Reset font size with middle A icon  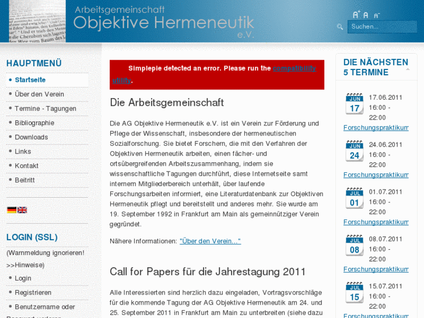(x=366, y=15)
